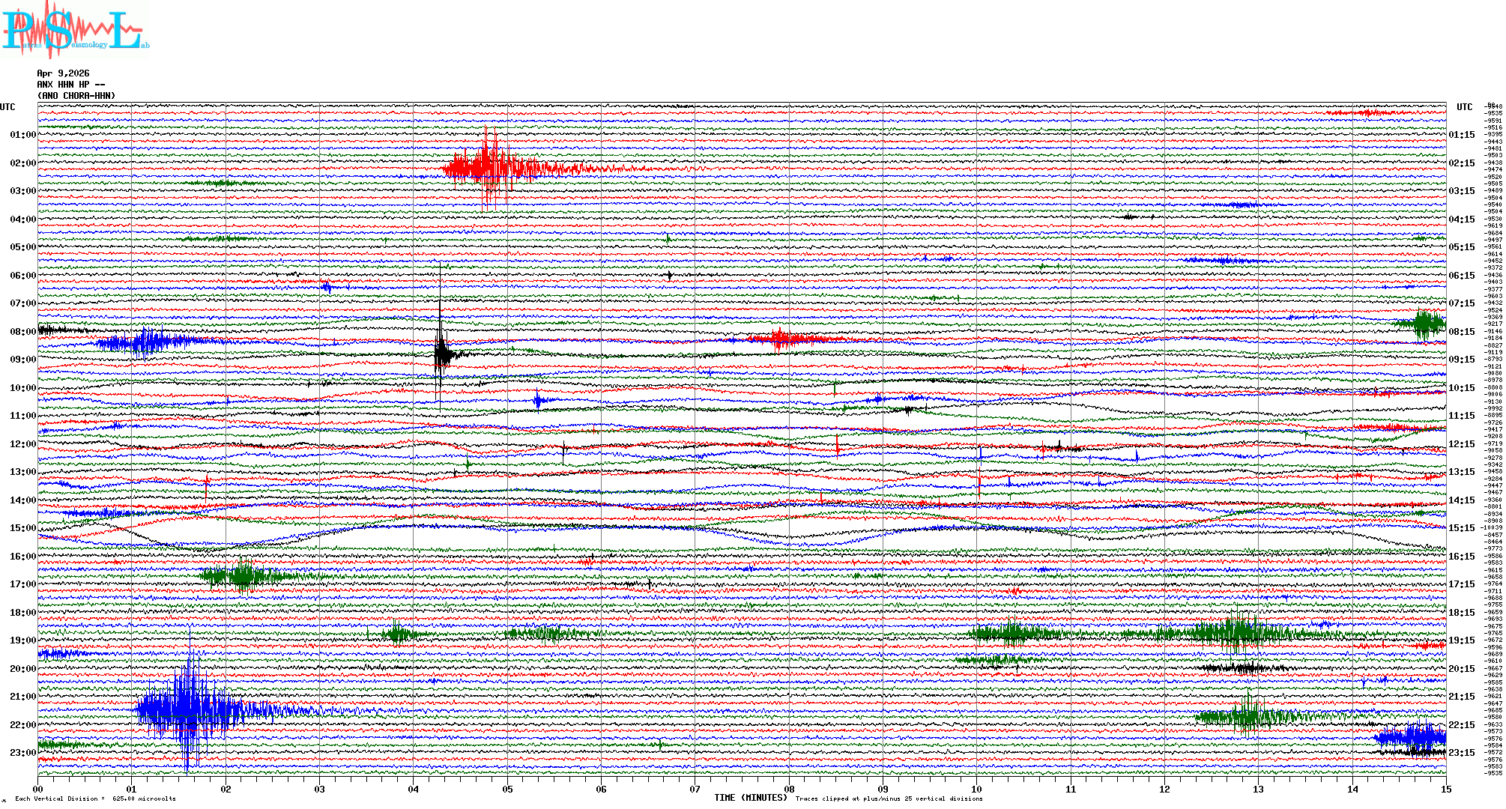The height and width of the screenshot is (809, 1506).
Task: Click the tall black spike near 09:00
Action: pyautogui.click(x=441, y=352)
